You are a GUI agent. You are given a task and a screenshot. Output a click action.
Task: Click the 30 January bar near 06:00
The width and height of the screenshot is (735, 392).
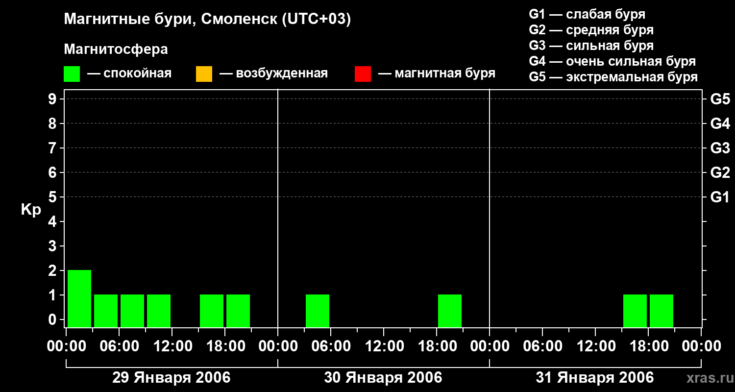point(318,311)
